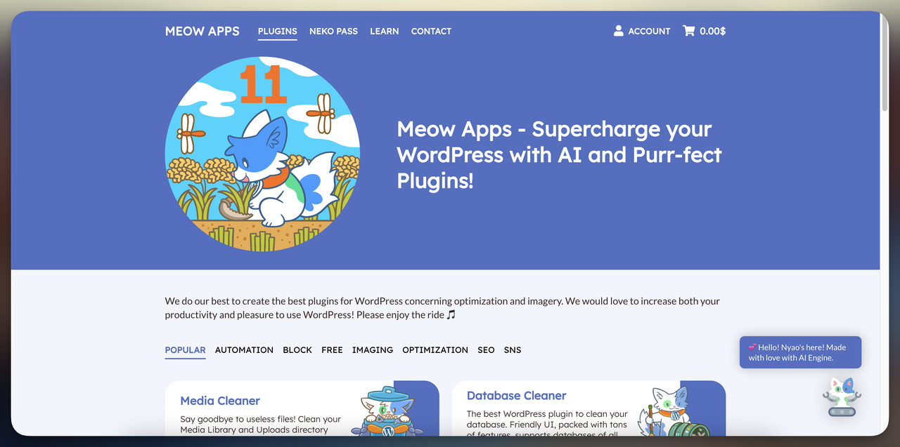
Task: View the 0.00$ cart total
Action: (713, 31)
